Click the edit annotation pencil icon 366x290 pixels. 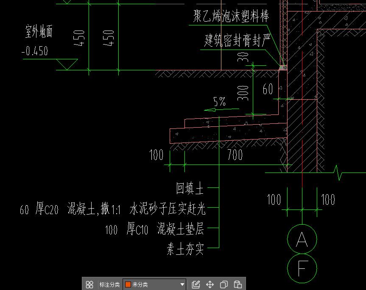coord(196,284)
